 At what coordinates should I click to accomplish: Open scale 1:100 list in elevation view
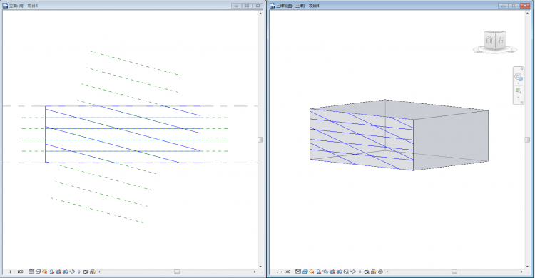16,272
